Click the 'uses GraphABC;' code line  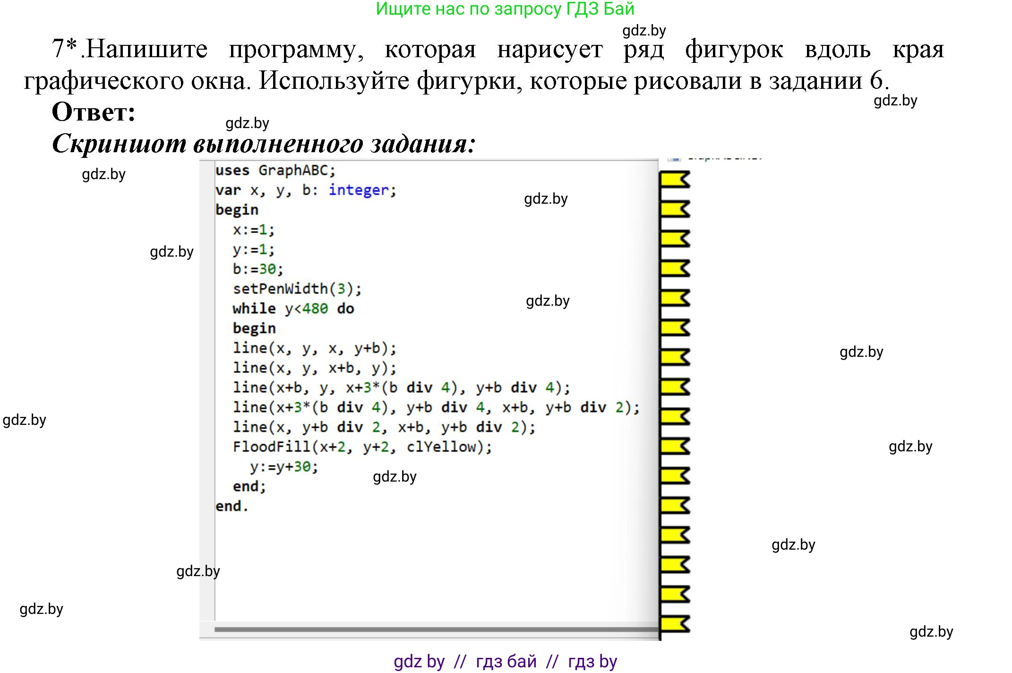275,170
